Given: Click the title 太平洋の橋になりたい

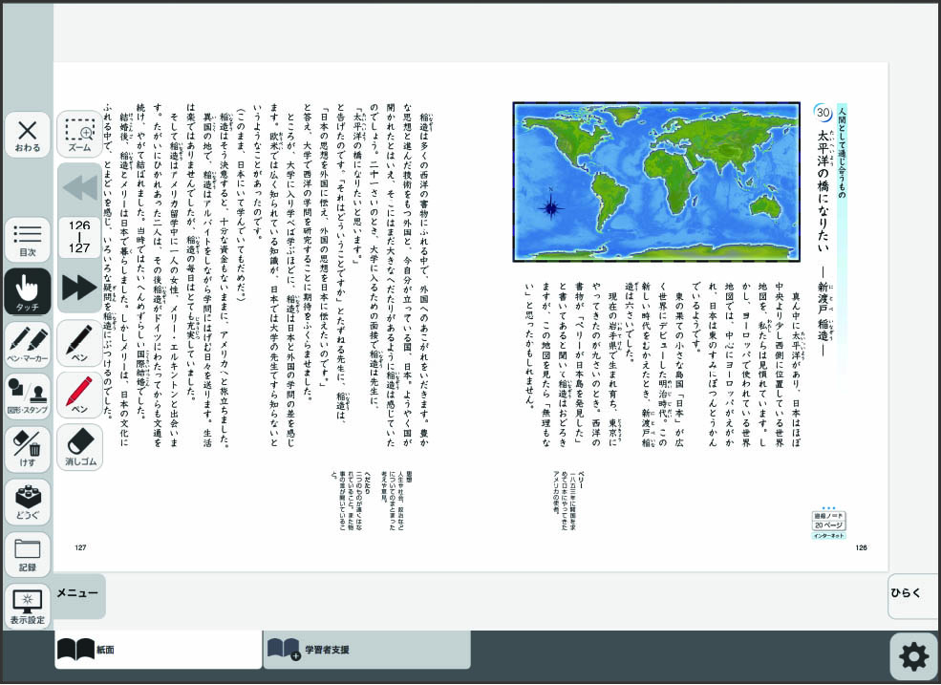Looking at the screenshot, I should click(x=823, y=191).
